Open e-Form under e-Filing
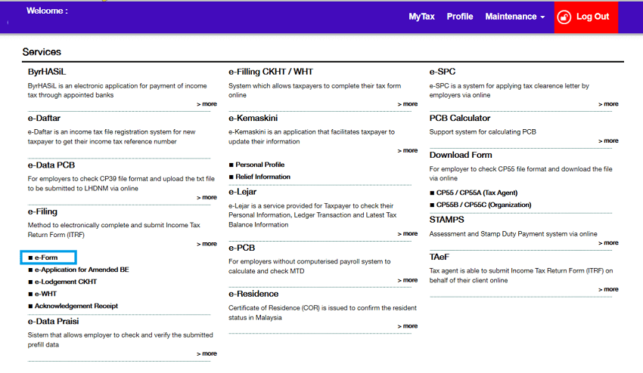This screenshot has width=643, height=373. [46, 257]
